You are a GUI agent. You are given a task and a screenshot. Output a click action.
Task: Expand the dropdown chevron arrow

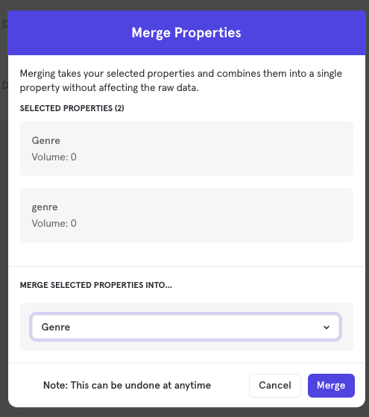coord(327,327)
